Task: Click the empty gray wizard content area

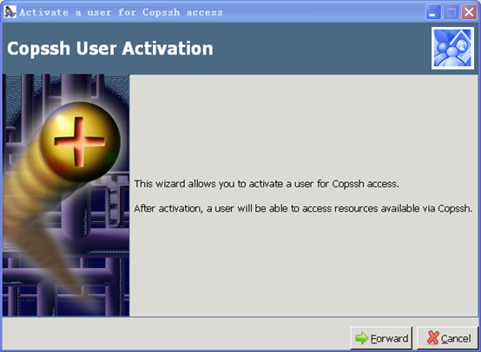Action: pos(304,122)
